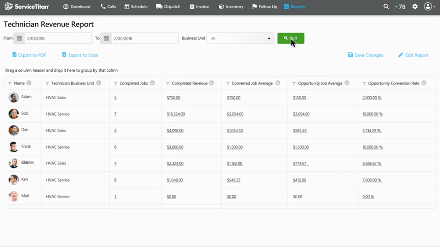Open the user profile account menu

pos(429,7)
